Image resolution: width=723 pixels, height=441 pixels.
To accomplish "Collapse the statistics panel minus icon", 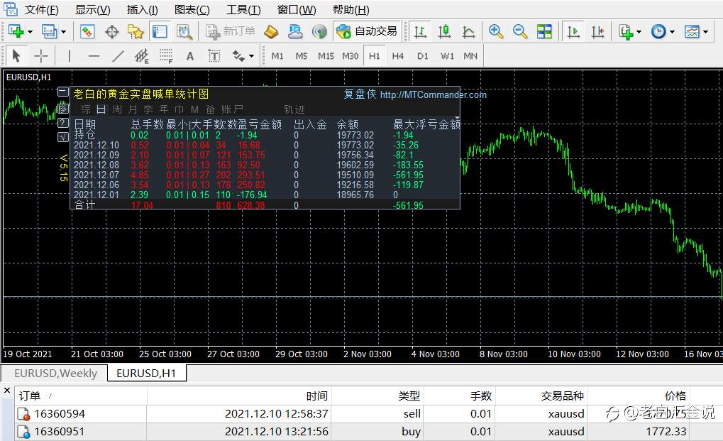I will [x=63, y=92].
